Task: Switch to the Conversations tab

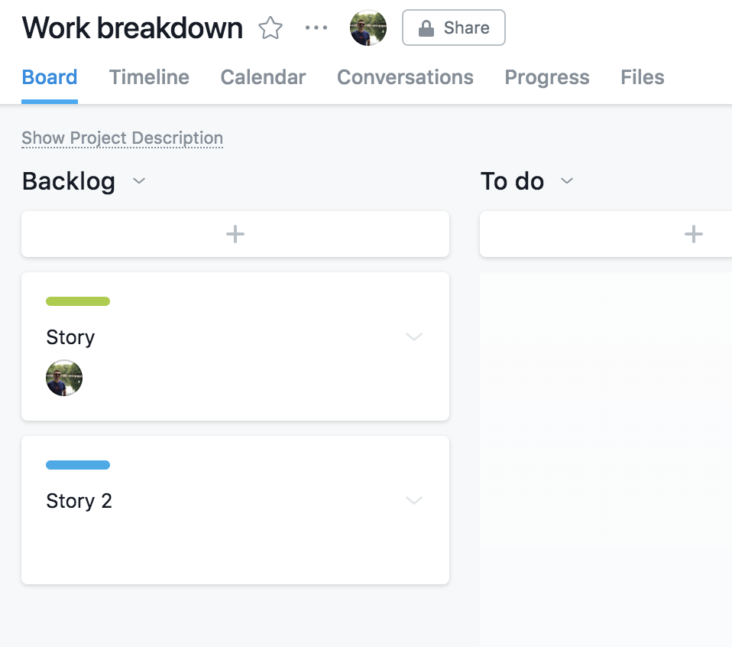Action: click(x=405, y=76)
